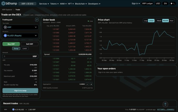Click ask total 7,634.06 cell

tap(88, 29)
